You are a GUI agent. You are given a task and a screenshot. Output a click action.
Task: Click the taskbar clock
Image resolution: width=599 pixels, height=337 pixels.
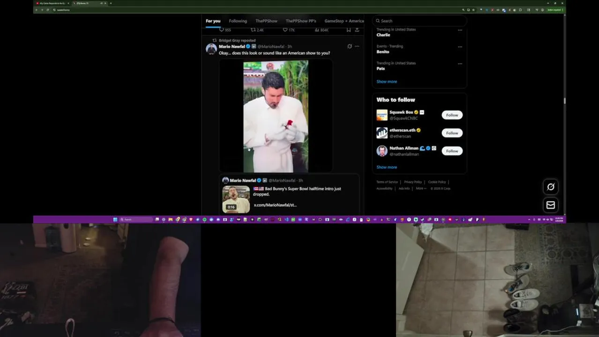point(559,220)
